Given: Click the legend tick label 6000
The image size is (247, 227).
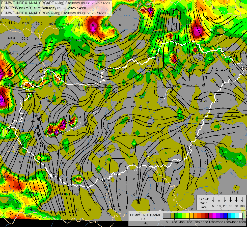Looking at the screenshot, I should 242,222.
